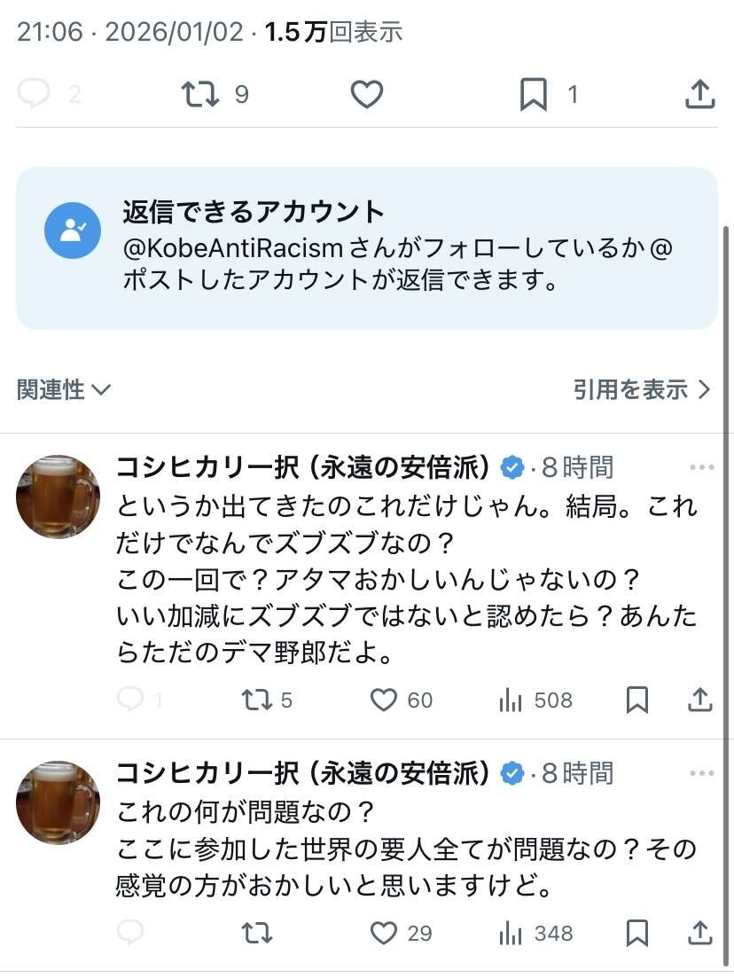Open more options on first reply
734x978 pixels.
[x=701, y=467]
